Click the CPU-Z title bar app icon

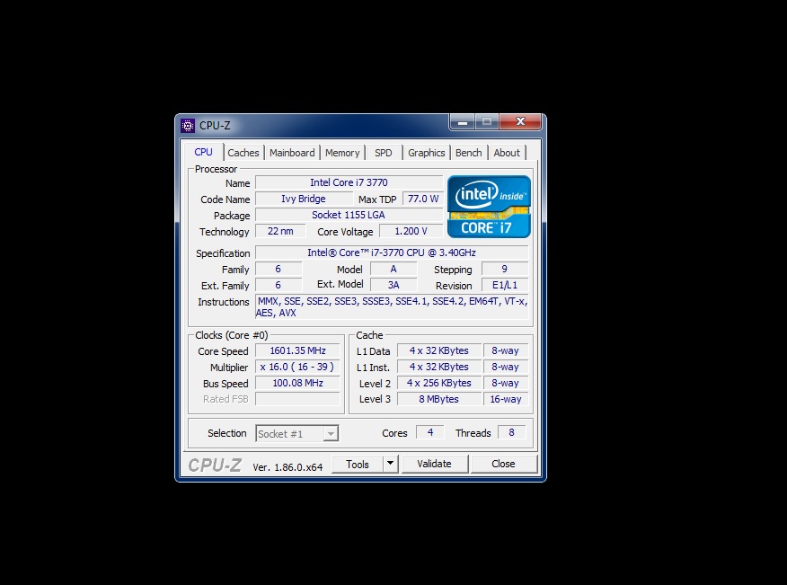coord(188,126)
